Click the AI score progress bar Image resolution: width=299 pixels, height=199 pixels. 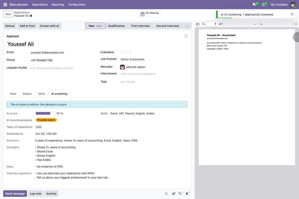tap(46, 113)
